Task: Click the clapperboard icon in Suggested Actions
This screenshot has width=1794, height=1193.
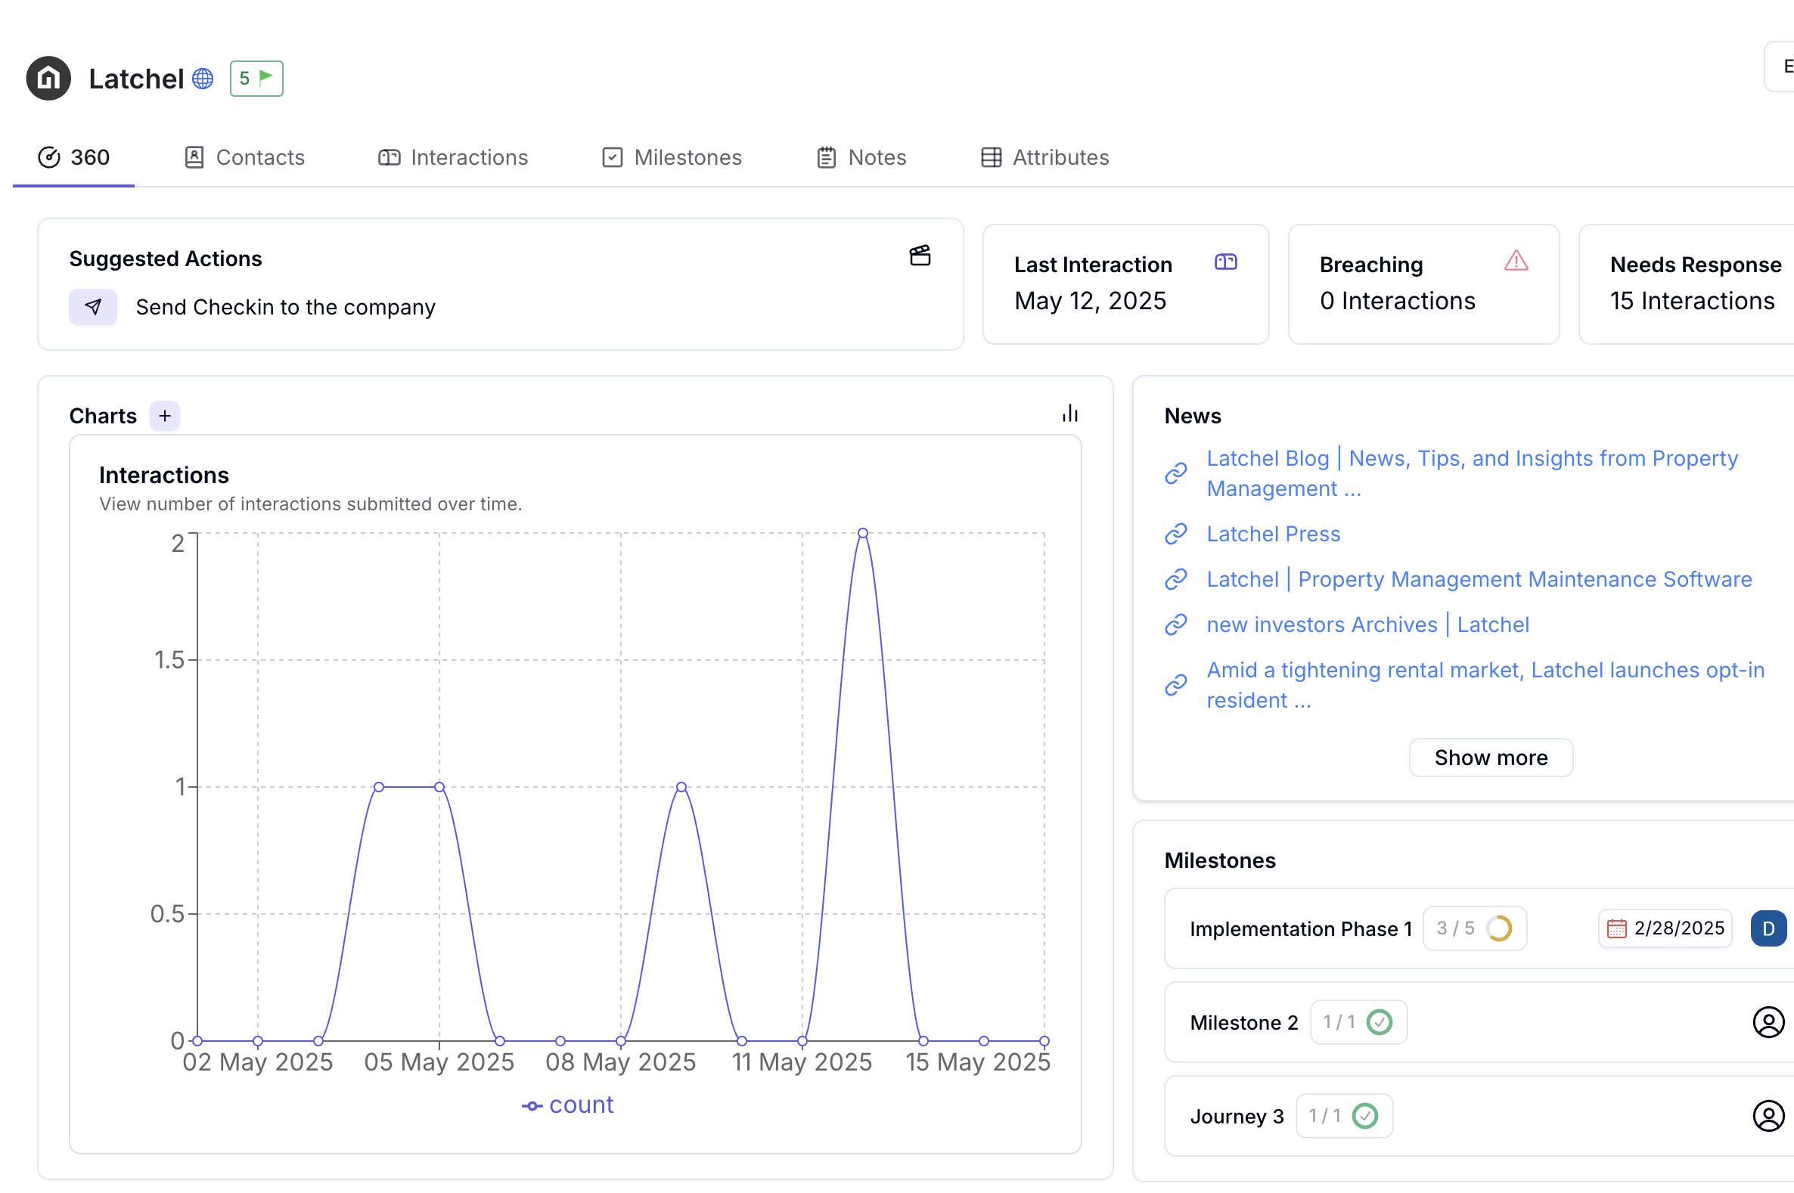Action: coord(920,256)
